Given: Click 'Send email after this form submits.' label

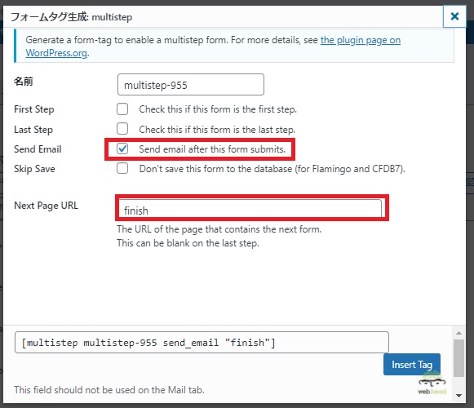Looking at the screenshot, I should point(212,149).
